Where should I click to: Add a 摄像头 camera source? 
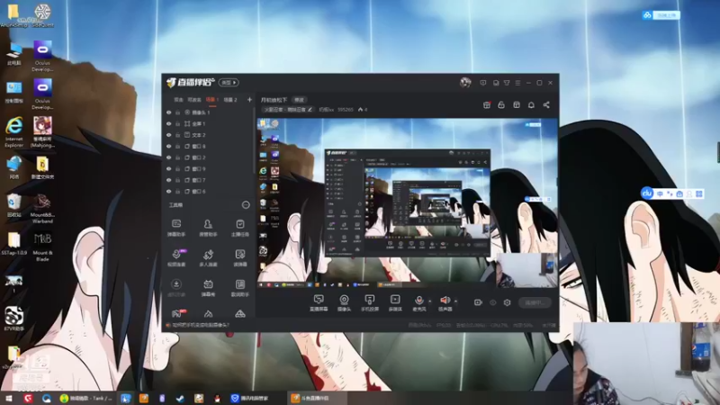[344, 303]
